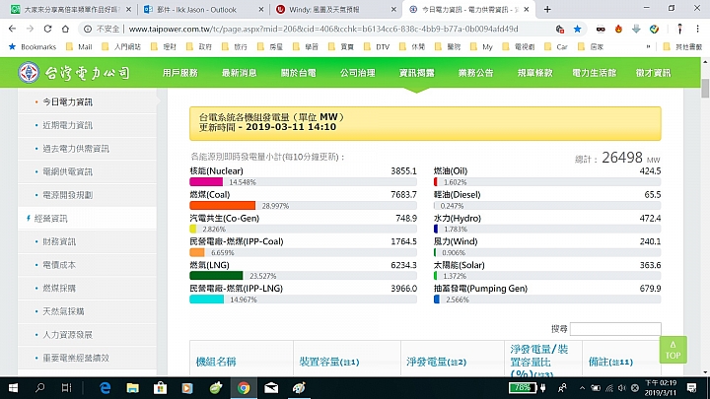Sort by 裝置容量 column header
The width and height of the screenshot is (710, 399).
coord(328,362)
